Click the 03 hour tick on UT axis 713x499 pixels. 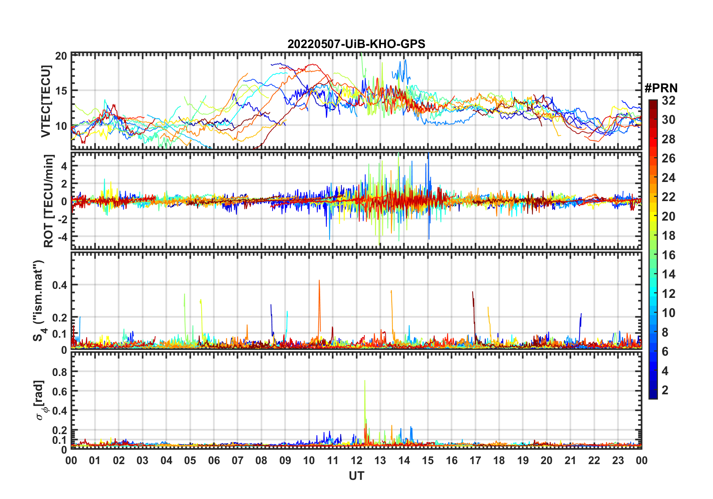[x=142, y=460]
